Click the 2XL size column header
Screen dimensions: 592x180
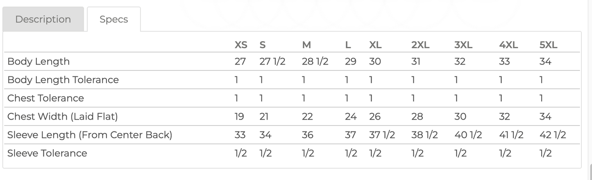click(420, 45)
